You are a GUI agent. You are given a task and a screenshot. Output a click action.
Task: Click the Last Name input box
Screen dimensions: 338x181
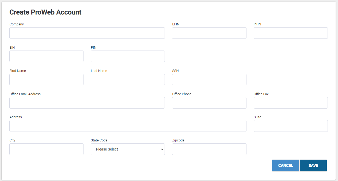(x=128, y=79)
